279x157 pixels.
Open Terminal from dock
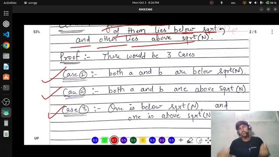[x=6, y=88]
